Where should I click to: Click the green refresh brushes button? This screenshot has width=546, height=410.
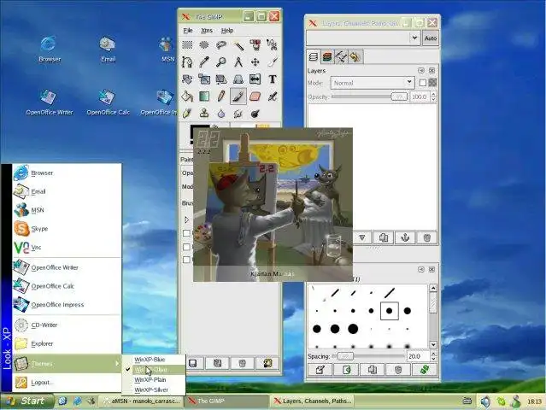tap(424, 370)
